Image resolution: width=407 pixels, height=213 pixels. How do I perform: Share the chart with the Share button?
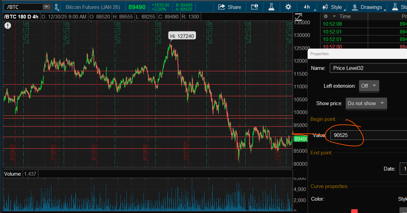pyautogui.click(x=230, y=7)
